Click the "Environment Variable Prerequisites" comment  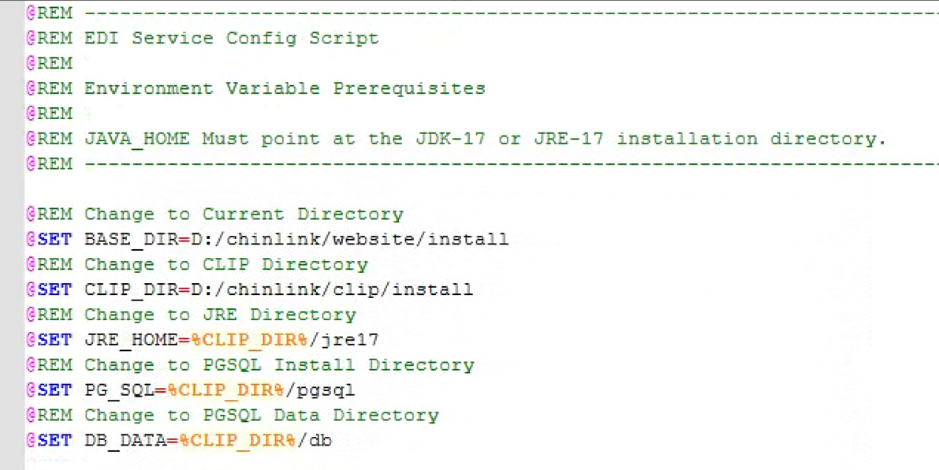(285, 88)
